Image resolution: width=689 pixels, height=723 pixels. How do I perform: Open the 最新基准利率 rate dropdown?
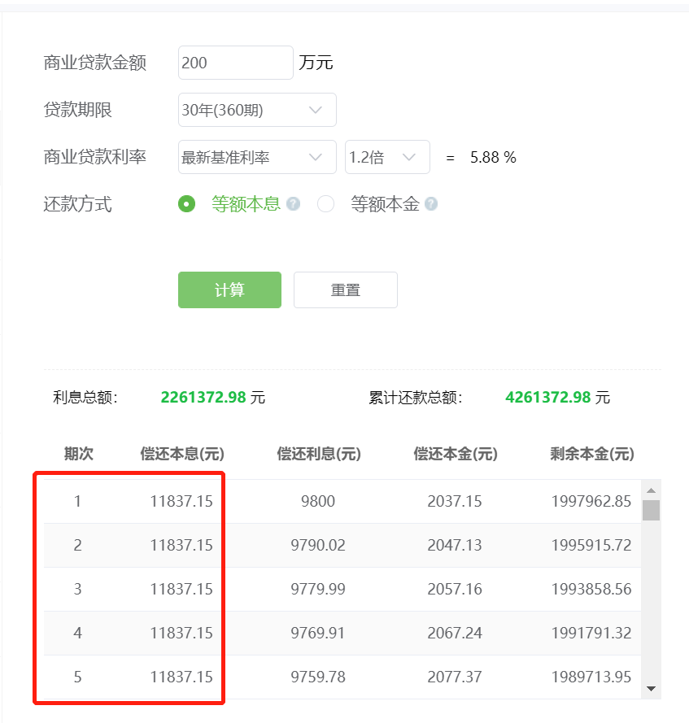tap(257, 157)
